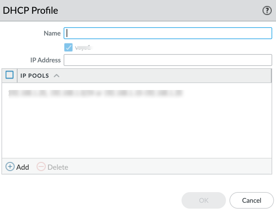Viewport: 276px width, 217px height.
Task: Click the blurred label beside the checked checkbox
Action: pos(83,47)
